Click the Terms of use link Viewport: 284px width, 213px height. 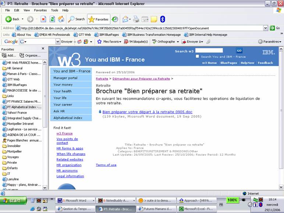106,165
